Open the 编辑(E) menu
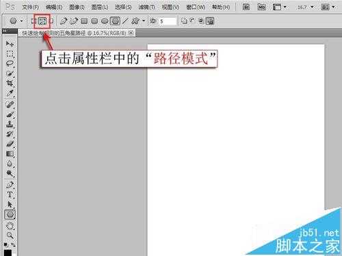 (x=54, y=8)
